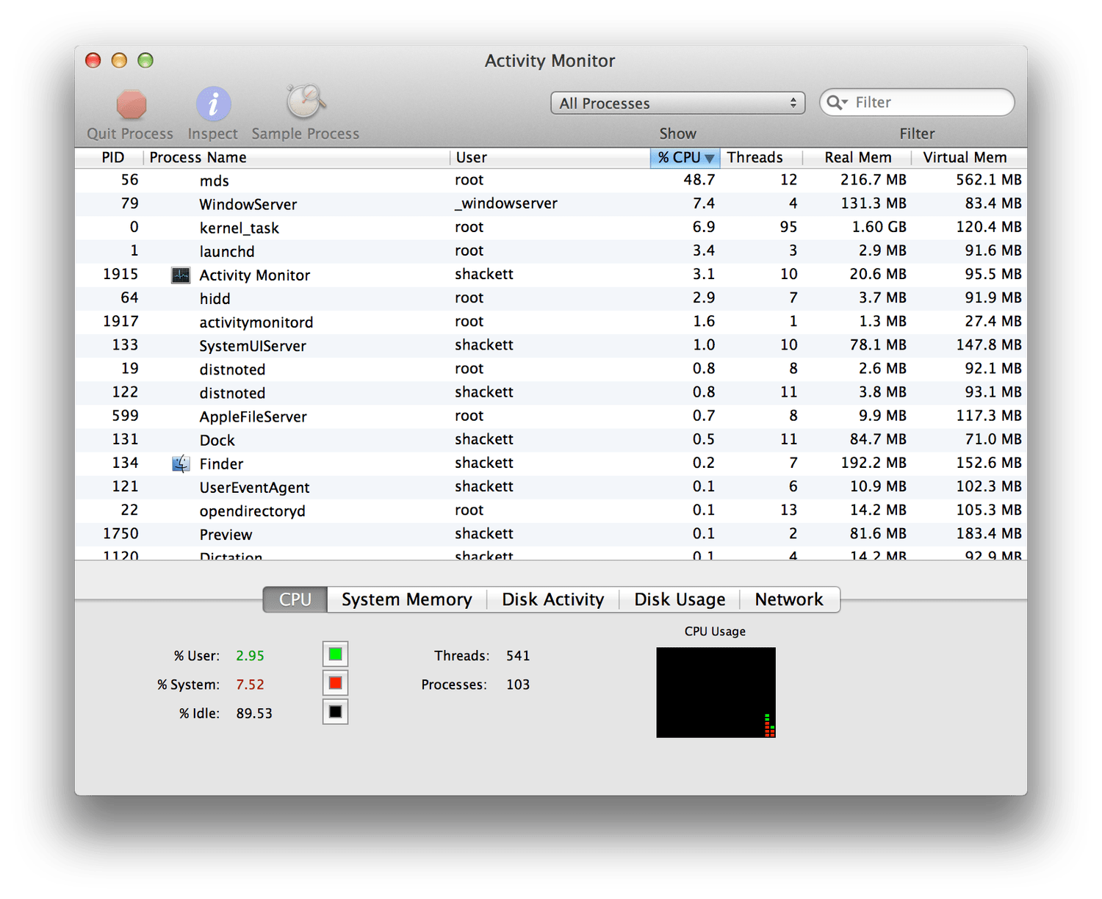Select the Activity Monitor process name
1102x899 pixels.
pyautogui.click(x=255, y=275)
